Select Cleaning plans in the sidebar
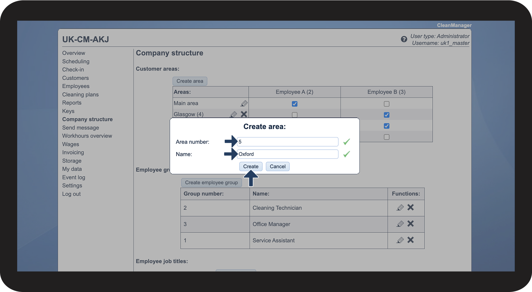This screenshot has height=292, width=532. tap(80, 94)
